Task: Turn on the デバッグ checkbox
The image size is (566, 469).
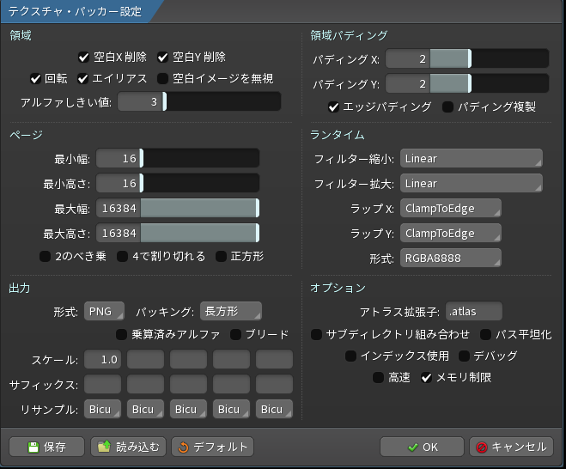Action: pos(464,356)
